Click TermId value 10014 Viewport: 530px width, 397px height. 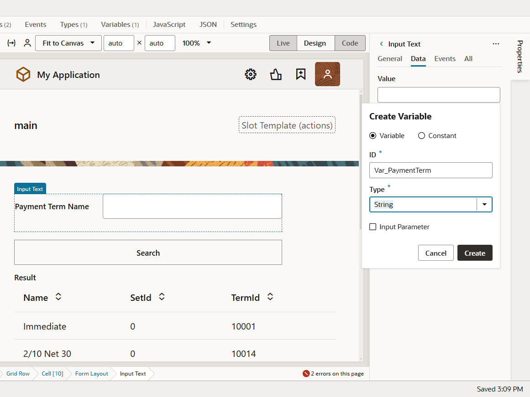243,354
